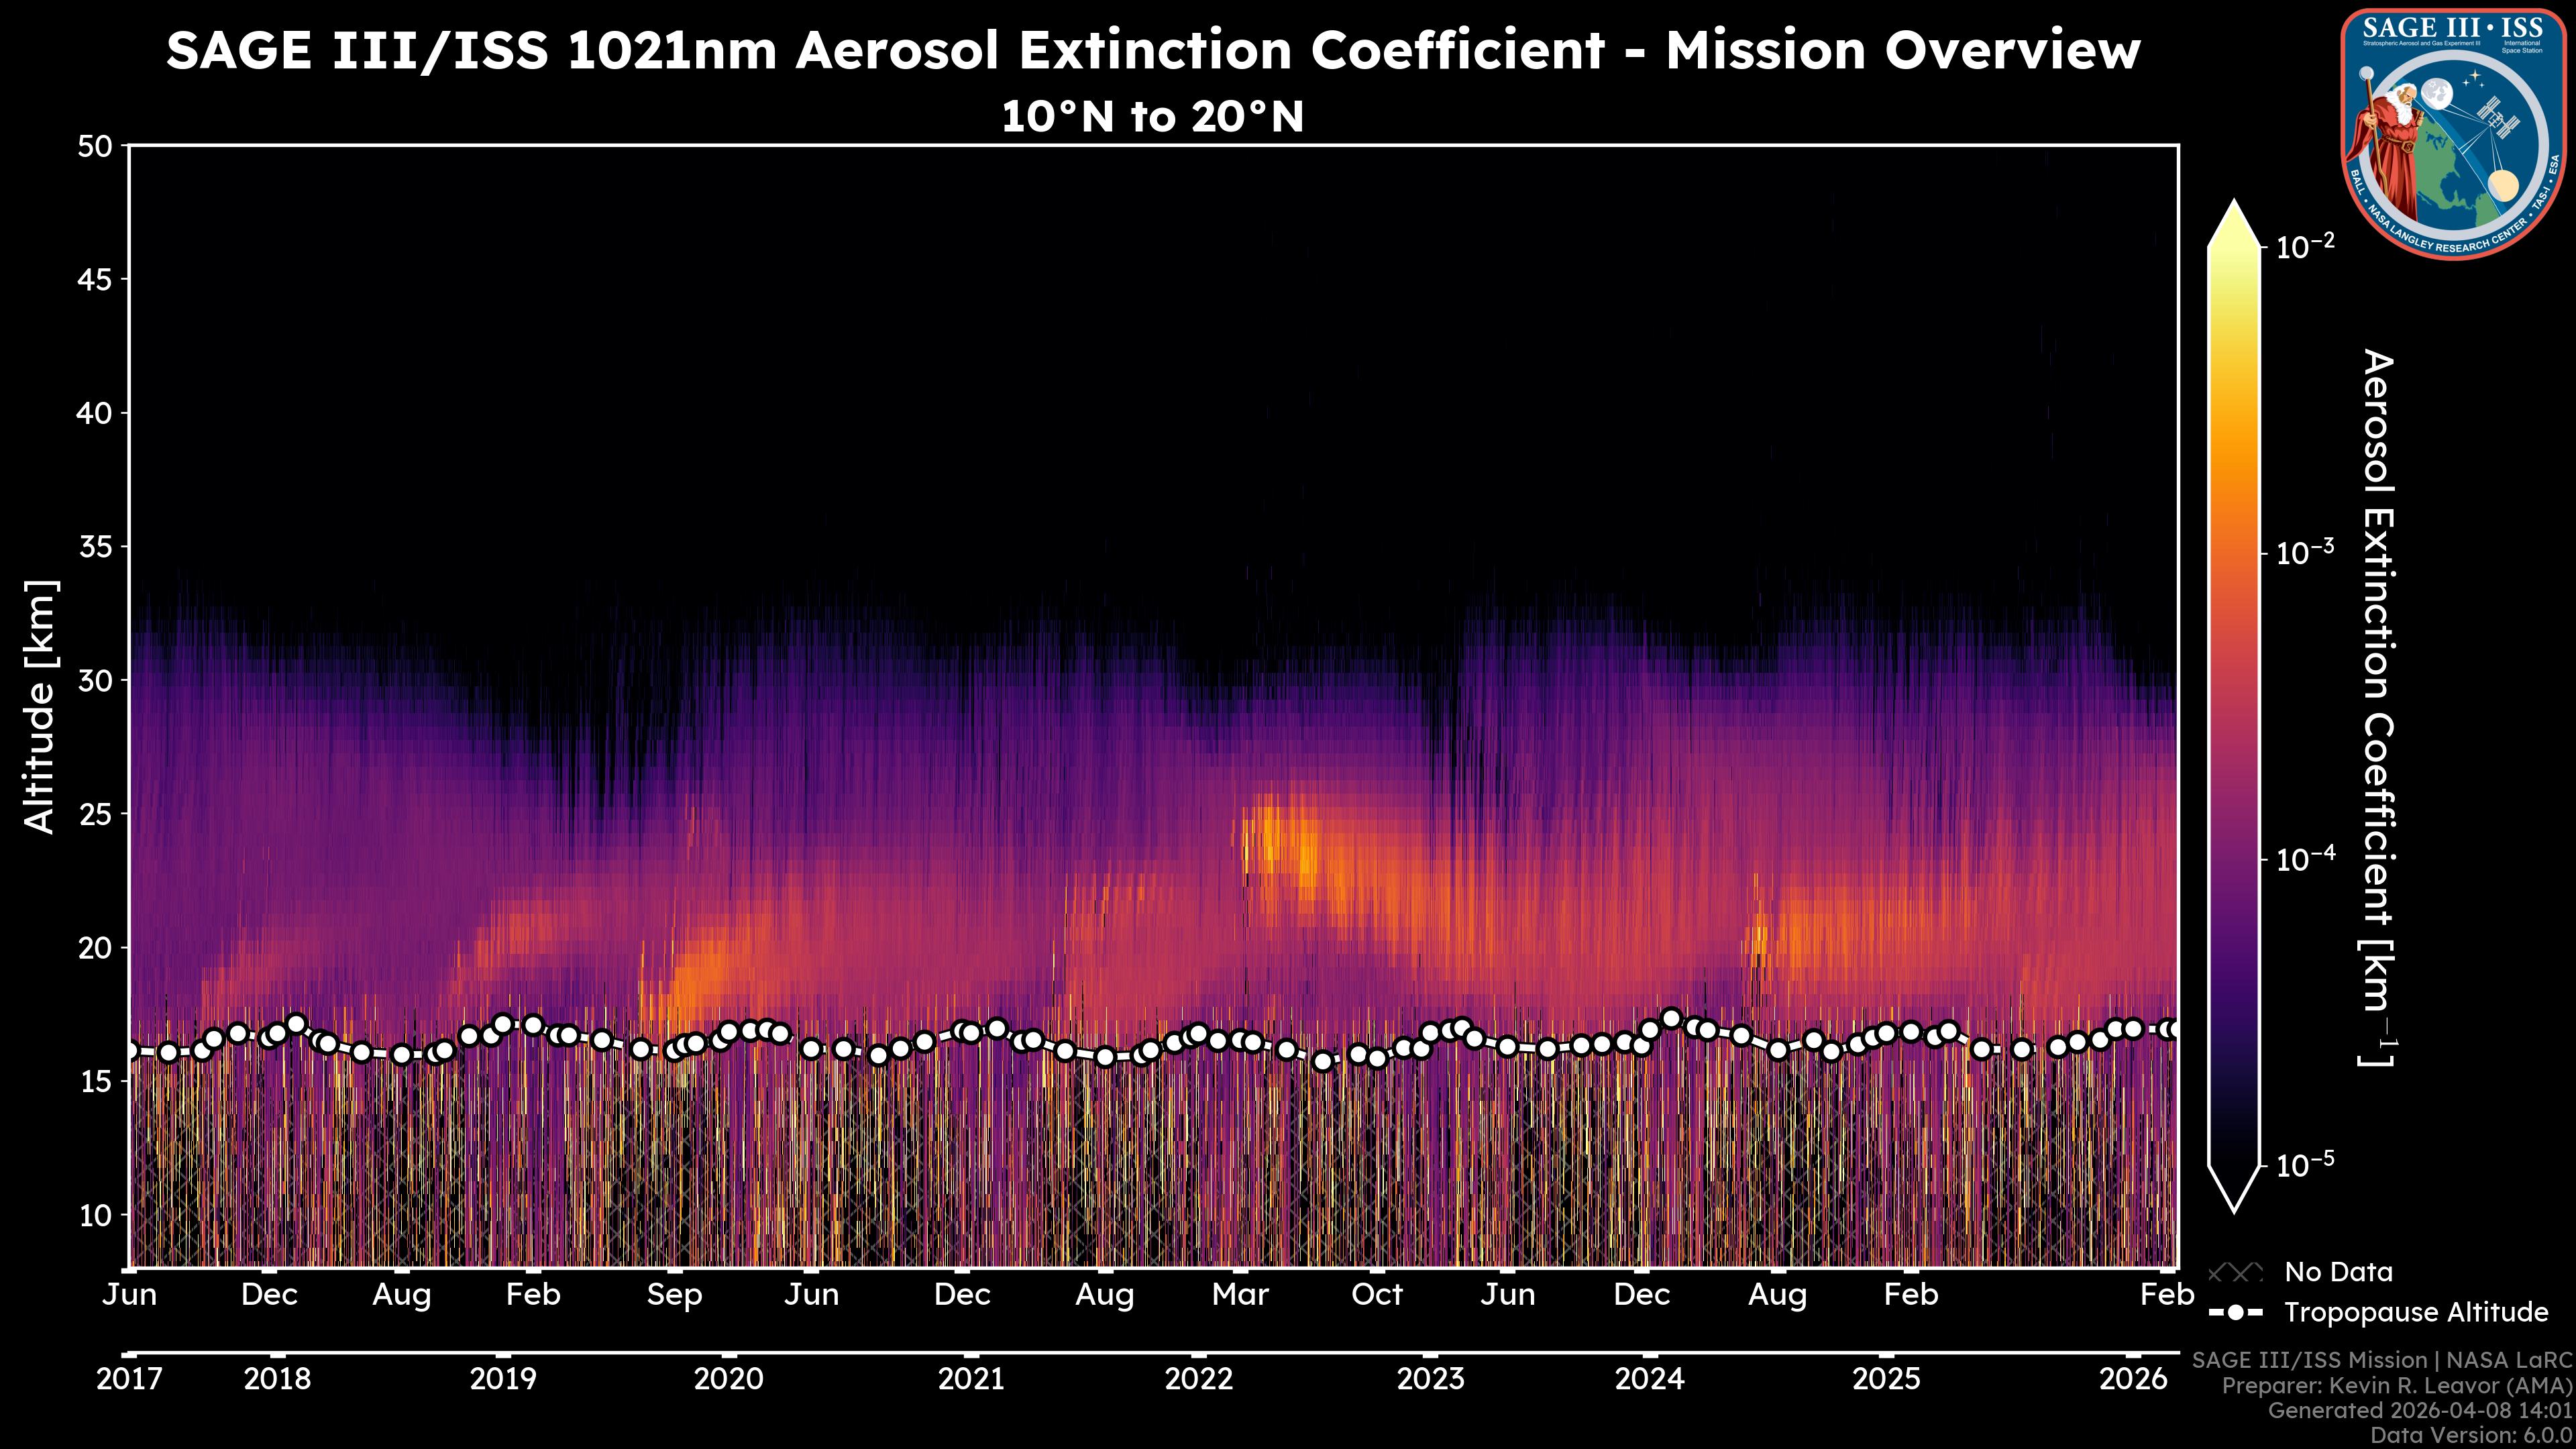Viewport: 2576px width, 1449px height.
Task: Click the Sep month tick label
Action: pos(674,1295)
